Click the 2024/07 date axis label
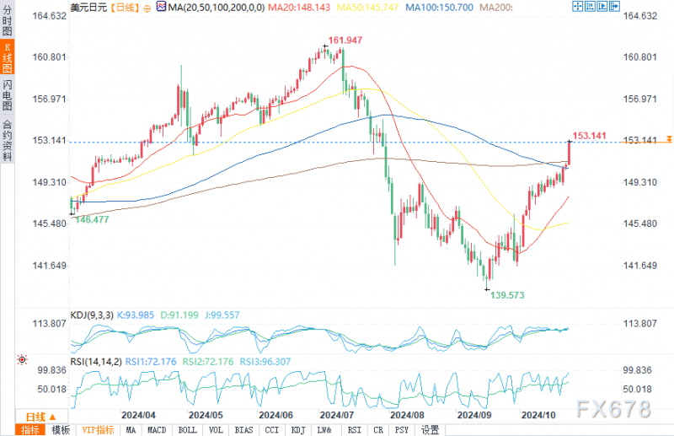The height and width of the screenshot is (436, 674). click(x=337, y=416)
